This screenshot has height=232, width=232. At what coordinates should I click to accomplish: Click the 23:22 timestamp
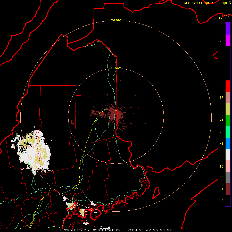(x=165, y=230)
